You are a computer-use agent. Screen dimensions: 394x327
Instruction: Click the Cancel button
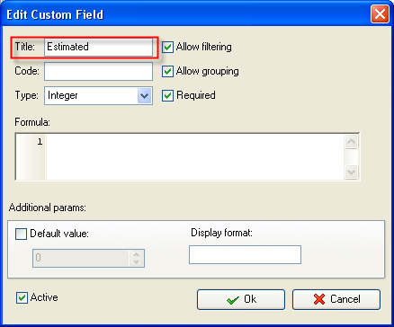click(x=336, y=299)
